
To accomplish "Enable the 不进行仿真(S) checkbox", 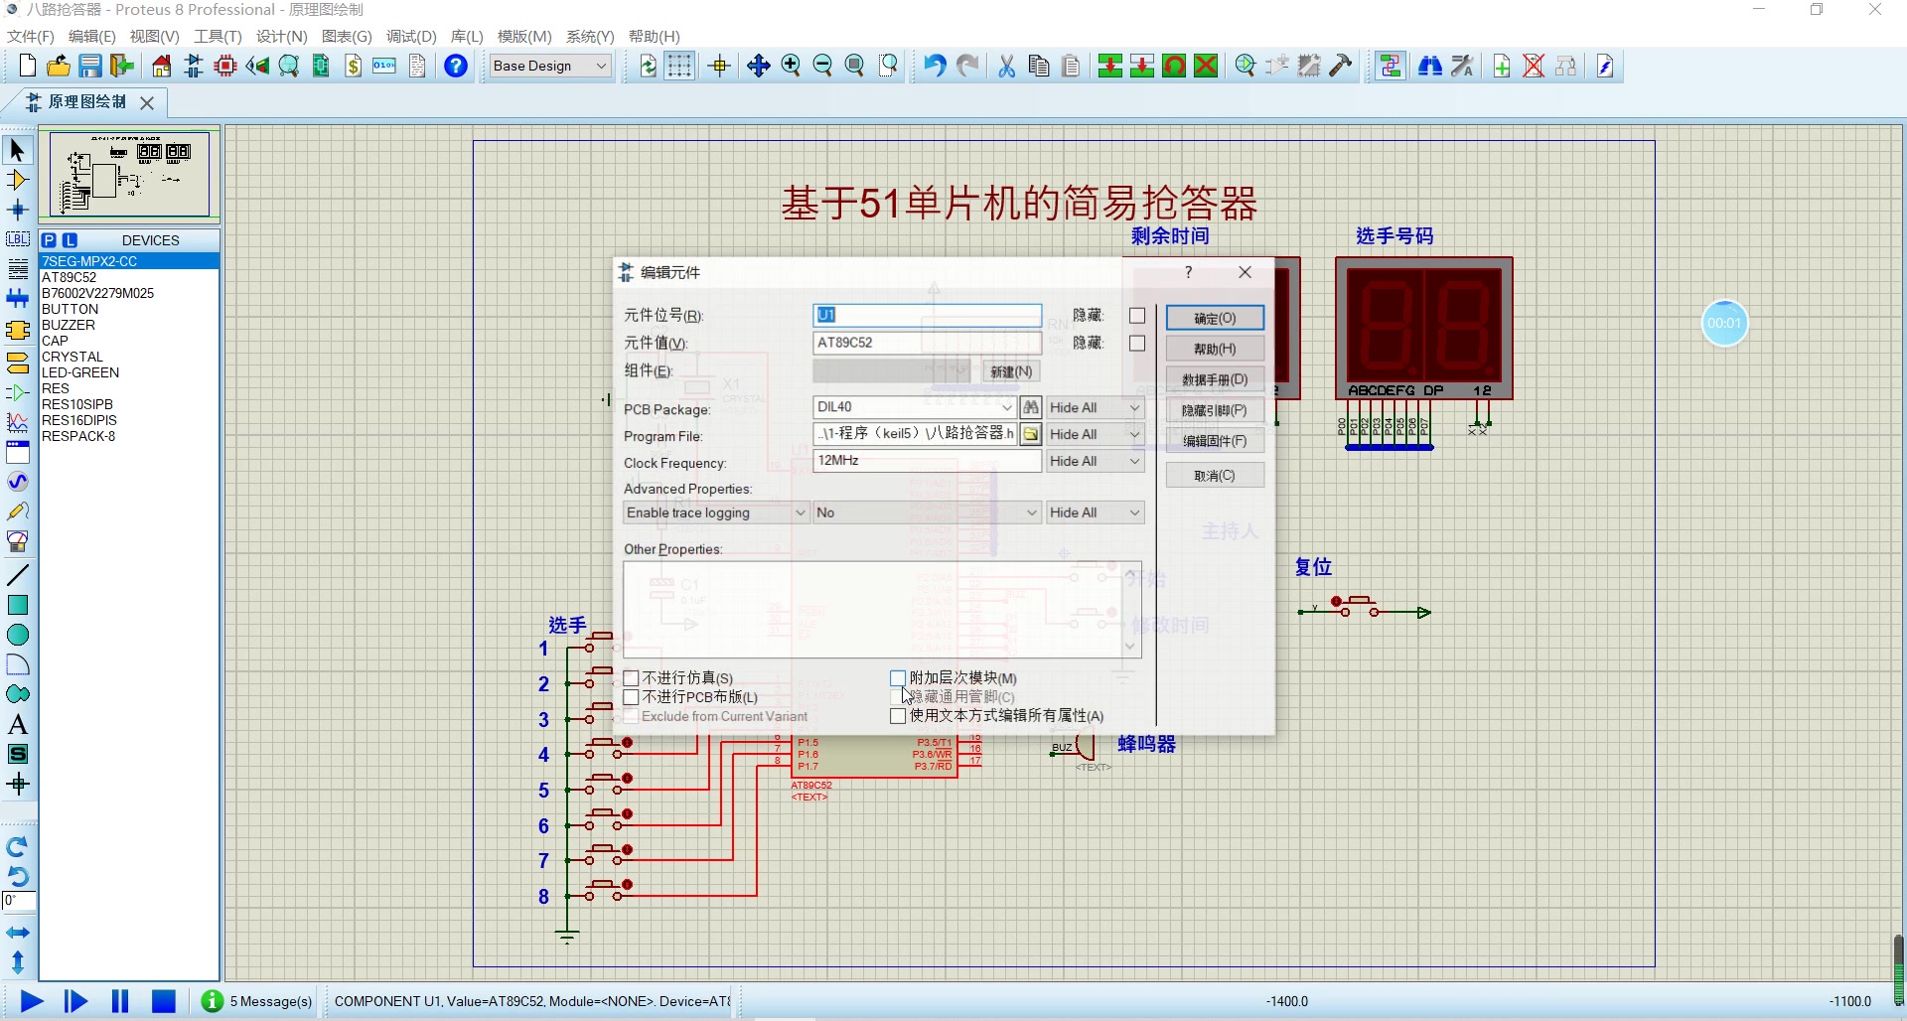I will coord(632,678).
